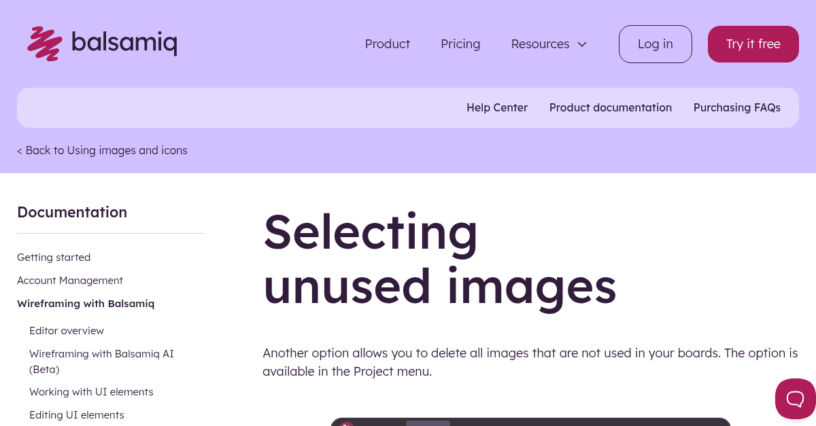The width and height of the screenshot is (816, 426).
Task: Expand the Resources dropdown chevron
Action: [x=582, y=44]
